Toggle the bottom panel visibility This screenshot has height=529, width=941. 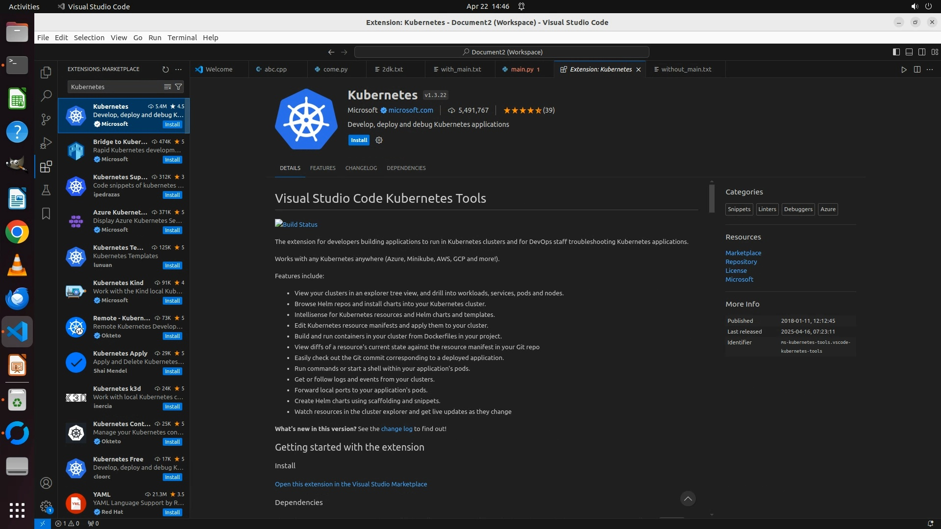909,52
